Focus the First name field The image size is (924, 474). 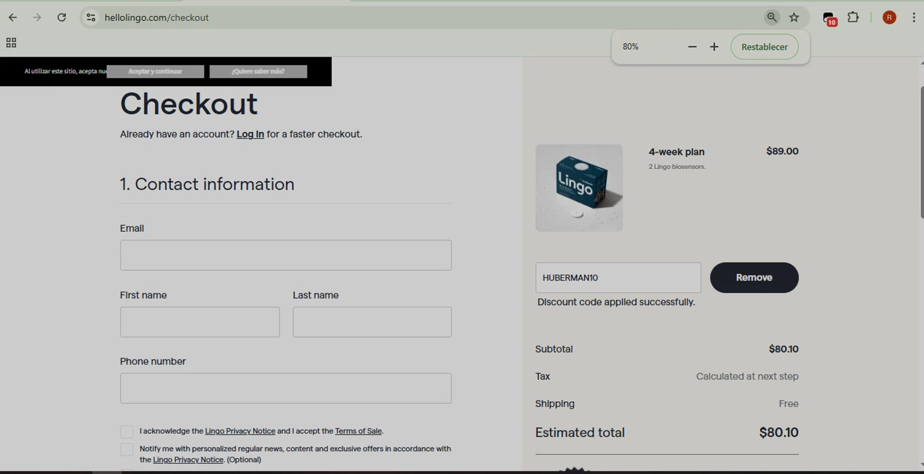200,322
